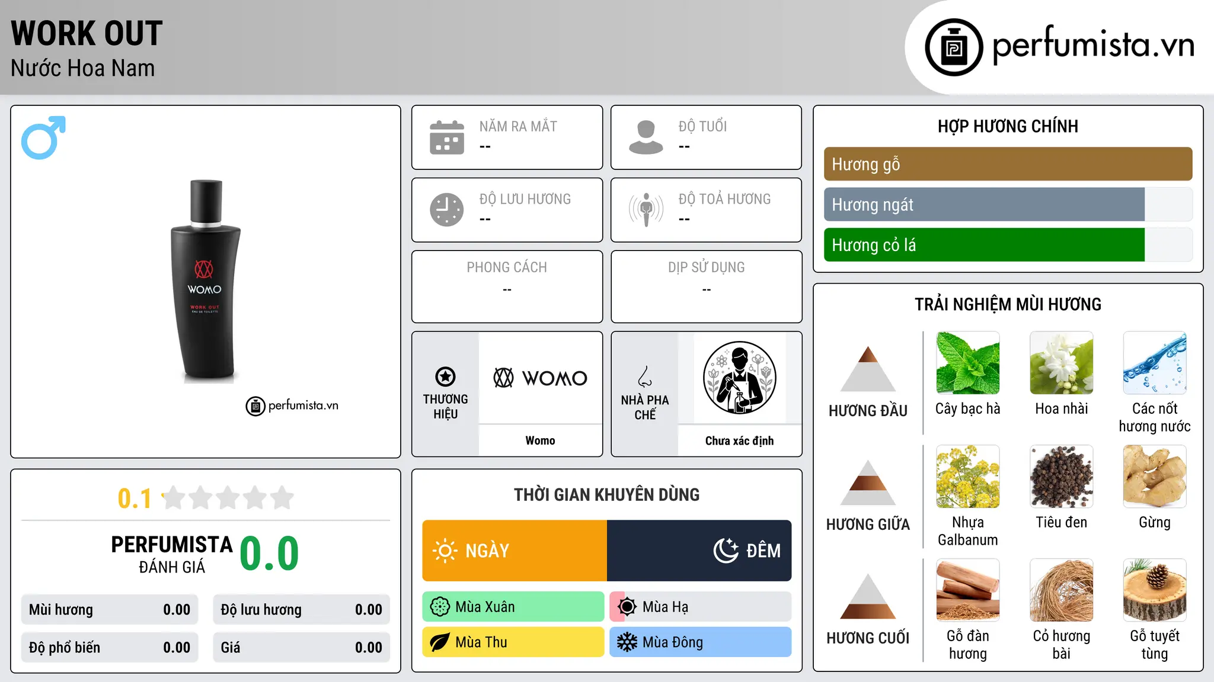Click the star badge icon above Thương hiệu
1214x682 pixels.
pos(445,377)
